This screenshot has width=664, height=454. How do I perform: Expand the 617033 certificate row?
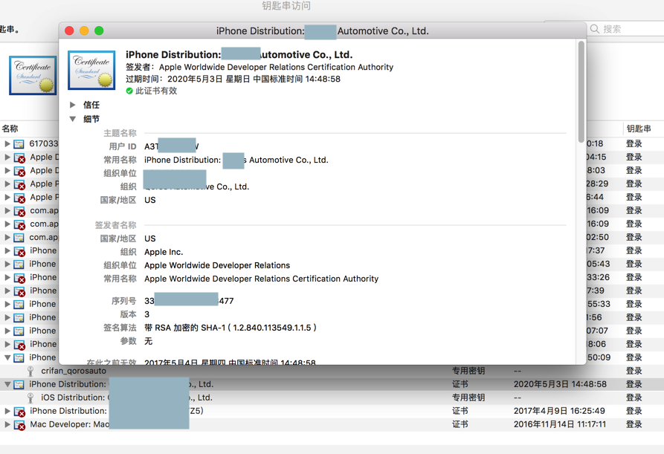click(x=7, y=144)
